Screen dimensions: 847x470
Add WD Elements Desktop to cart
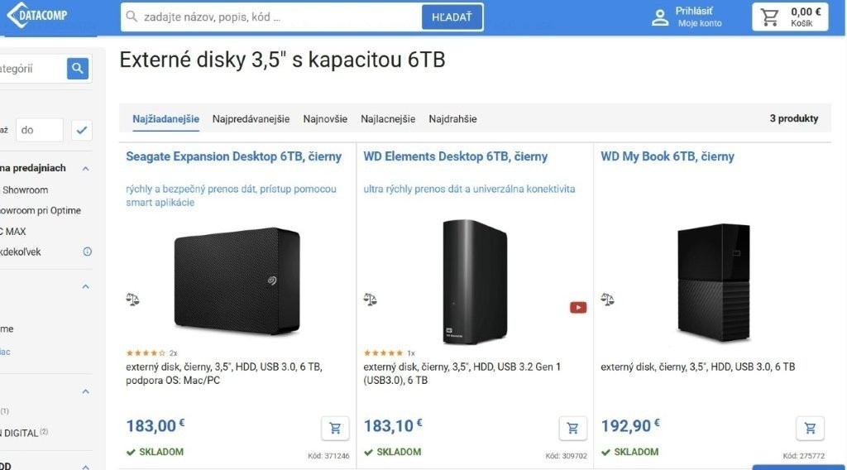point(572,428)
